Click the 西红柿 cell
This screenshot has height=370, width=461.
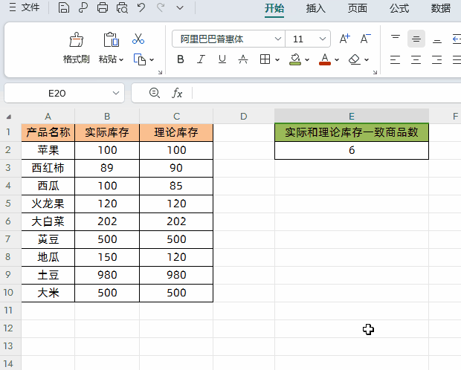[48, 168]
